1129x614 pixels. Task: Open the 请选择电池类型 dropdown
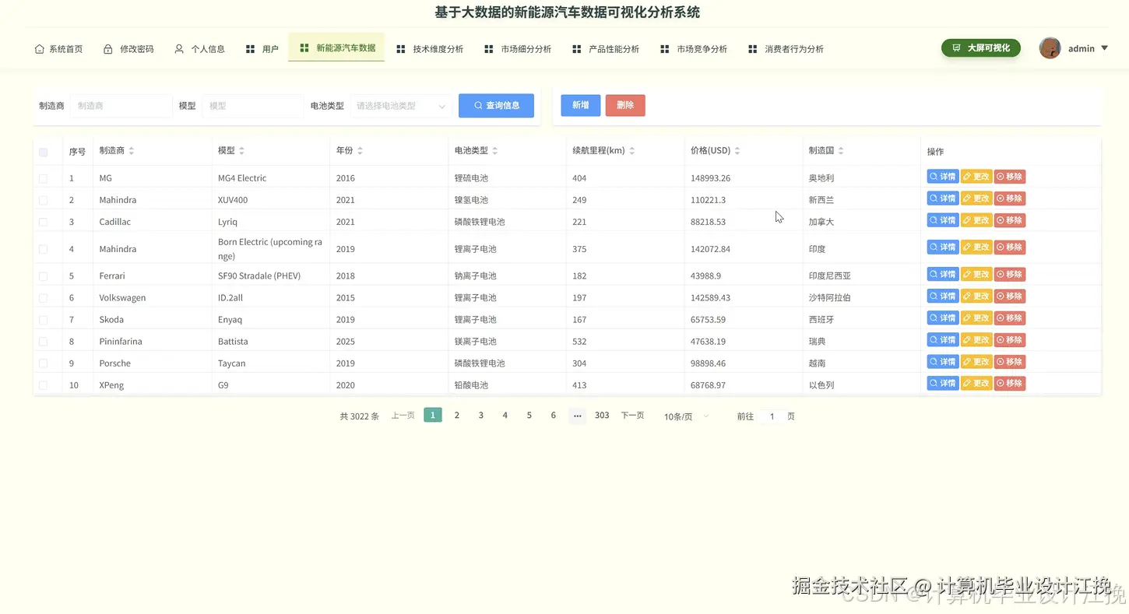[399, 105]
